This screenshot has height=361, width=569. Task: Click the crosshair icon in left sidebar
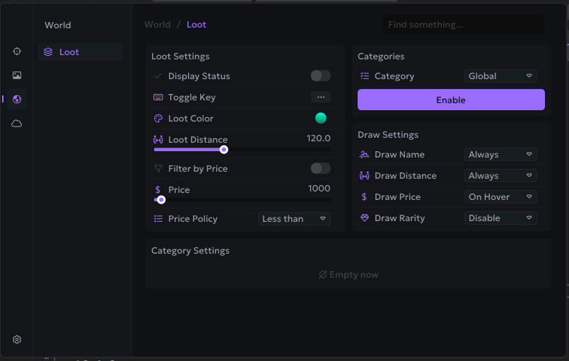(17, 52)
